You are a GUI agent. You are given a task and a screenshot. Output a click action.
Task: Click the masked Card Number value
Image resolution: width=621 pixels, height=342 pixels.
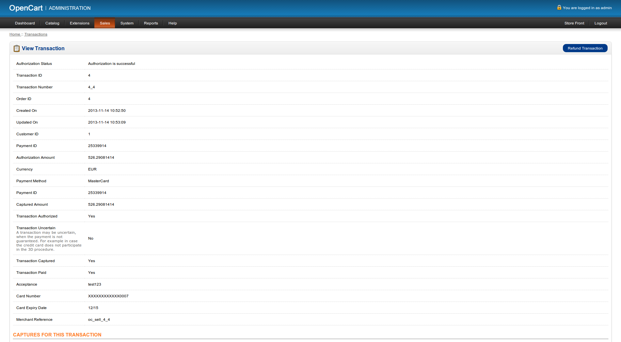click(x=108, y=296)
